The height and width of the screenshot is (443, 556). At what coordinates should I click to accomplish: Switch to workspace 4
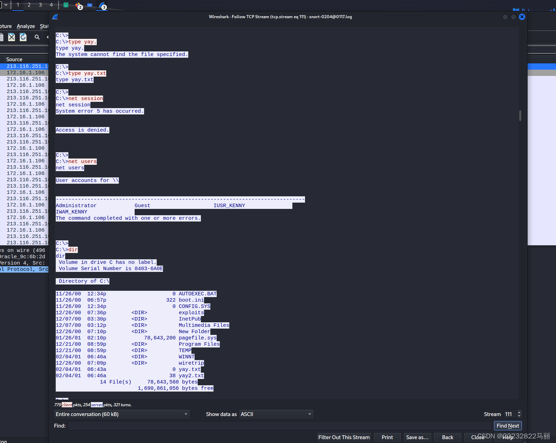[x=51, y=5]
